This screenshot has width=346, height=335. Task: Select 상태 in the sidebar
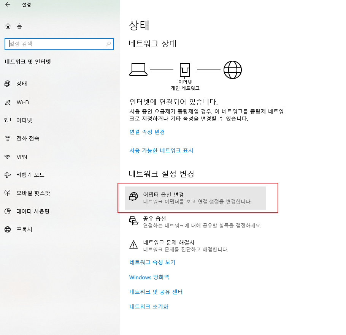point(22,84)
